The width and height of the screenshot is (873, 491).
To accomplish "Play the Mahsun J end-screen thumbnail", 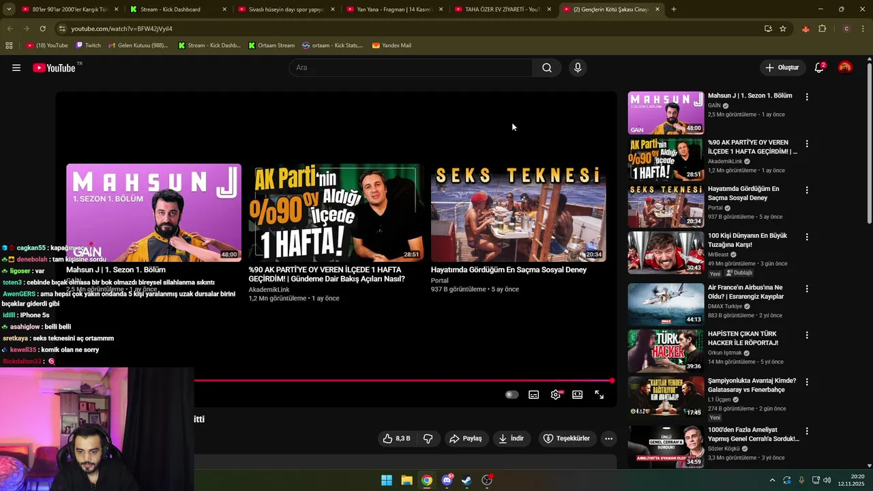I will pyautogui.click(x=153, y=213).
